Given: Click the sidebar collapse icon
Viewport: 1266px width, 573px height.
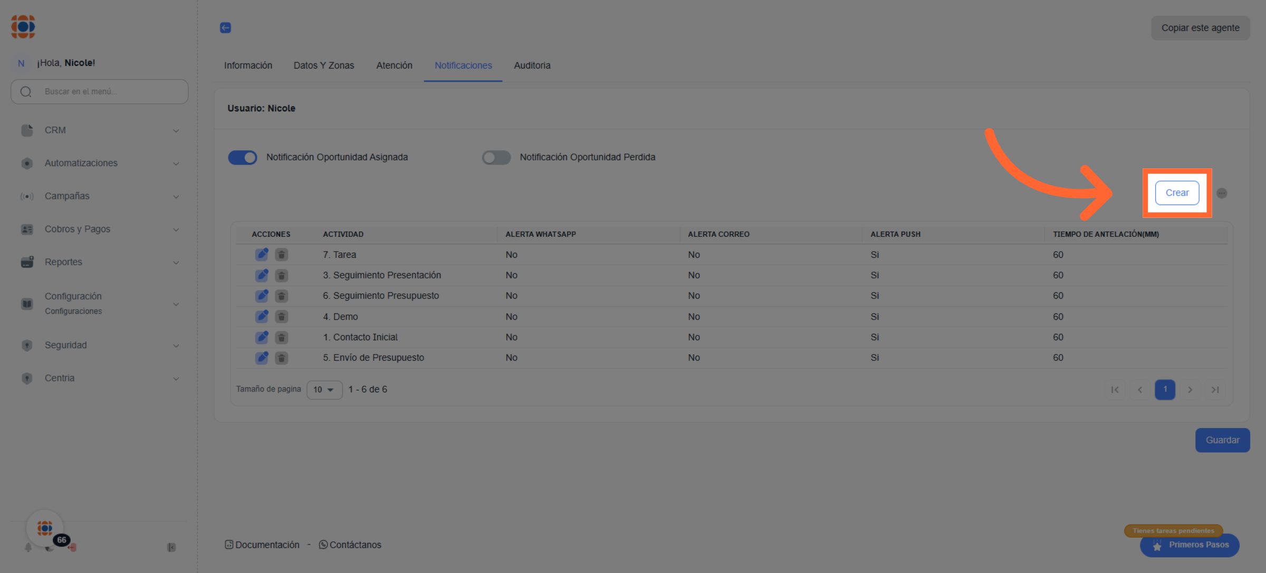Looking at the screenshot, I should [x=171, y=547].
